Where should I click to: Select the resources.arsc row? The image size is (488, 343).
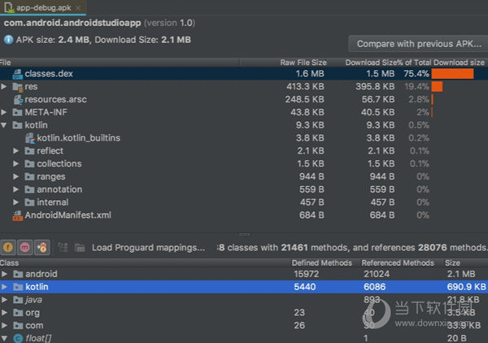pos(244,99)
